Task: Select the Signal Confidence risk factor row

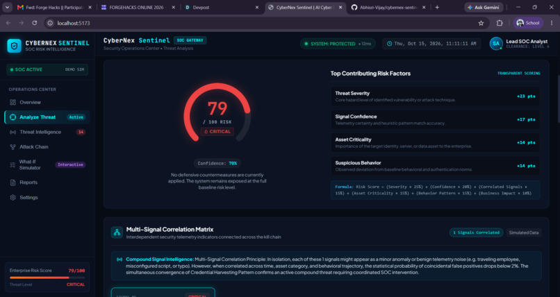Action: [x=435, y=119]
